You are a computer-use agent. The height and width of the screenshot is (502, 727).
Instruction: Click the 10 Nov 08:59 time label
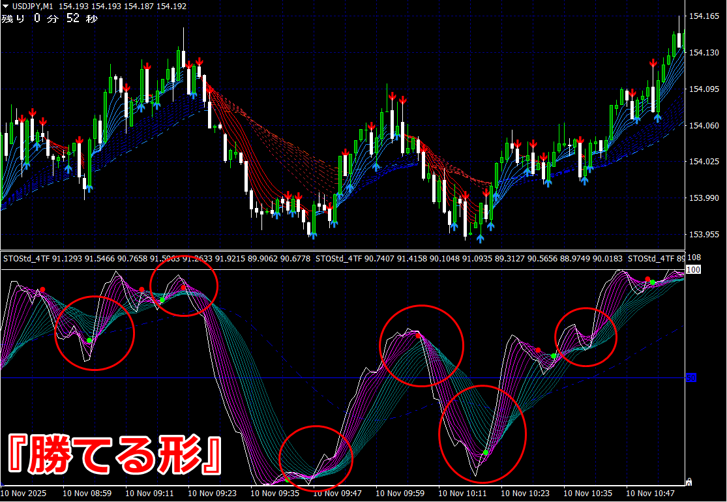coord(87,493)
